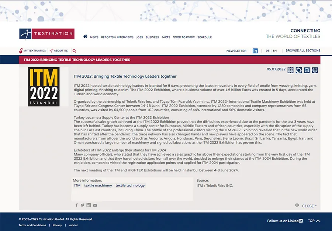Open the home page via house icon

click(85, 36)
